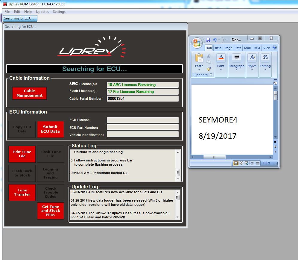This screenshot has width=298, height=260.
Task: Open Word Help question mark icon
Action: pos(275,48)
